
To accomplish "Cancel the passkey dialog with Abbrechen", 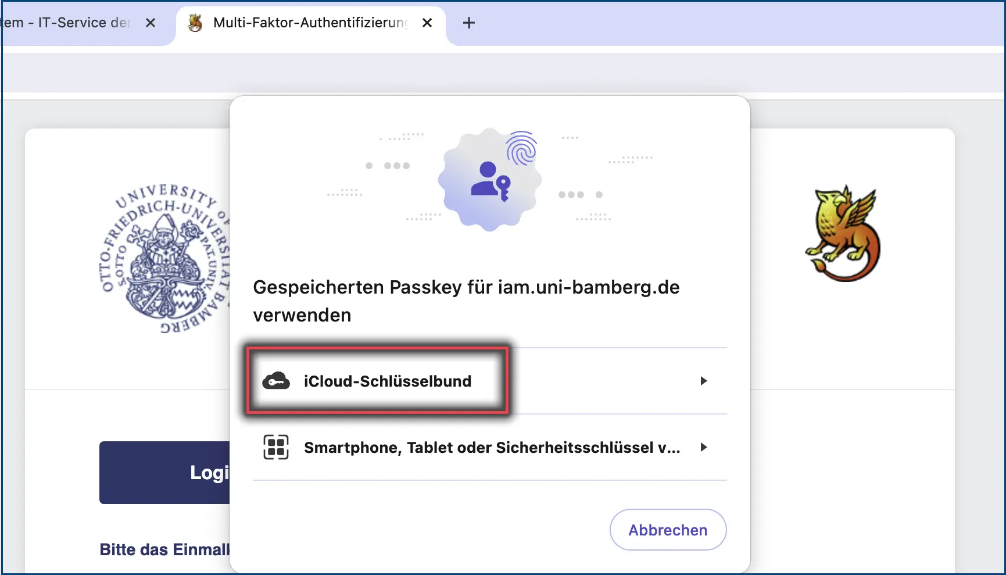I will (668, 530).
